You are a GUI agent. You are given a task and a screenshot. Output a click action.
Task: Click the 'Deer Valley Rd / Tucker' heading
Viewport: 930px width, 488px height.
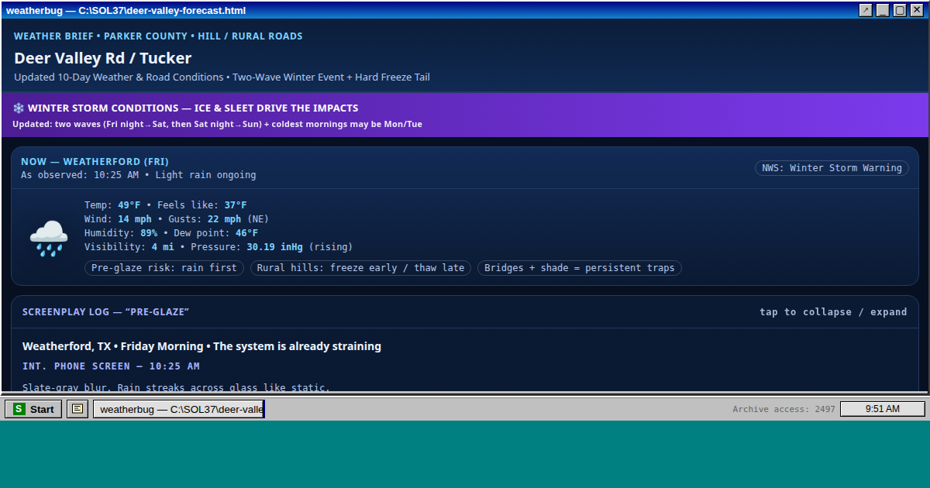(x=102, y=58)
